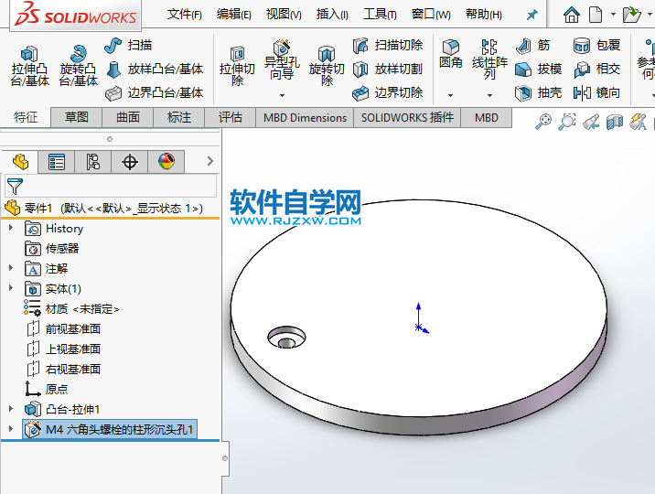
Task: Open the DisplayManager appearance tab
Action: point(166,162)
